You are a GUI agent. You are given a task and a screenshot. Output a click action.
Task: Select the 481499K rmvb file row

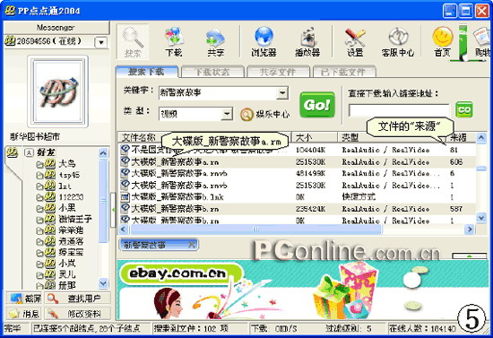297,173
